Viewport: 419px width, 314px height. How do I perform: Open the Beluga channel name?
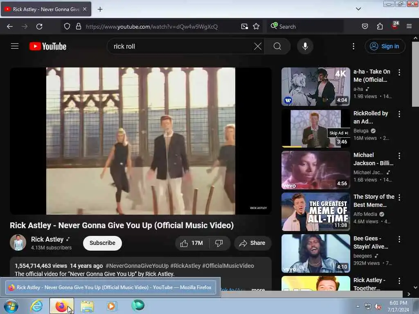(x=361, y=130)
